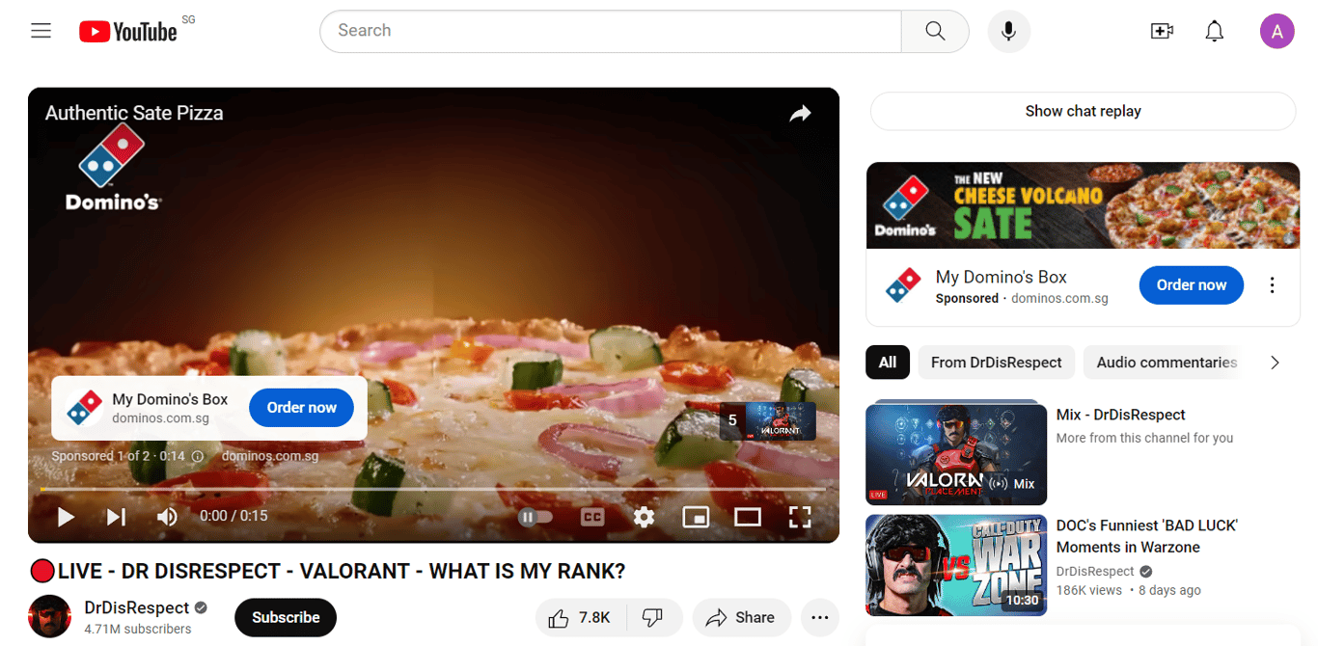Open voice search with the microphone icon
This screenshot has width=1318, height=646.
(1008, 30)
